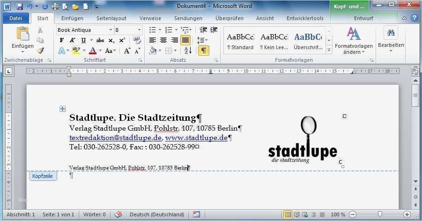Image resolution: width=422 pixels, height=221 pixels.
Task: Click the macro recording status icon
Action: (x=196, y=214)
